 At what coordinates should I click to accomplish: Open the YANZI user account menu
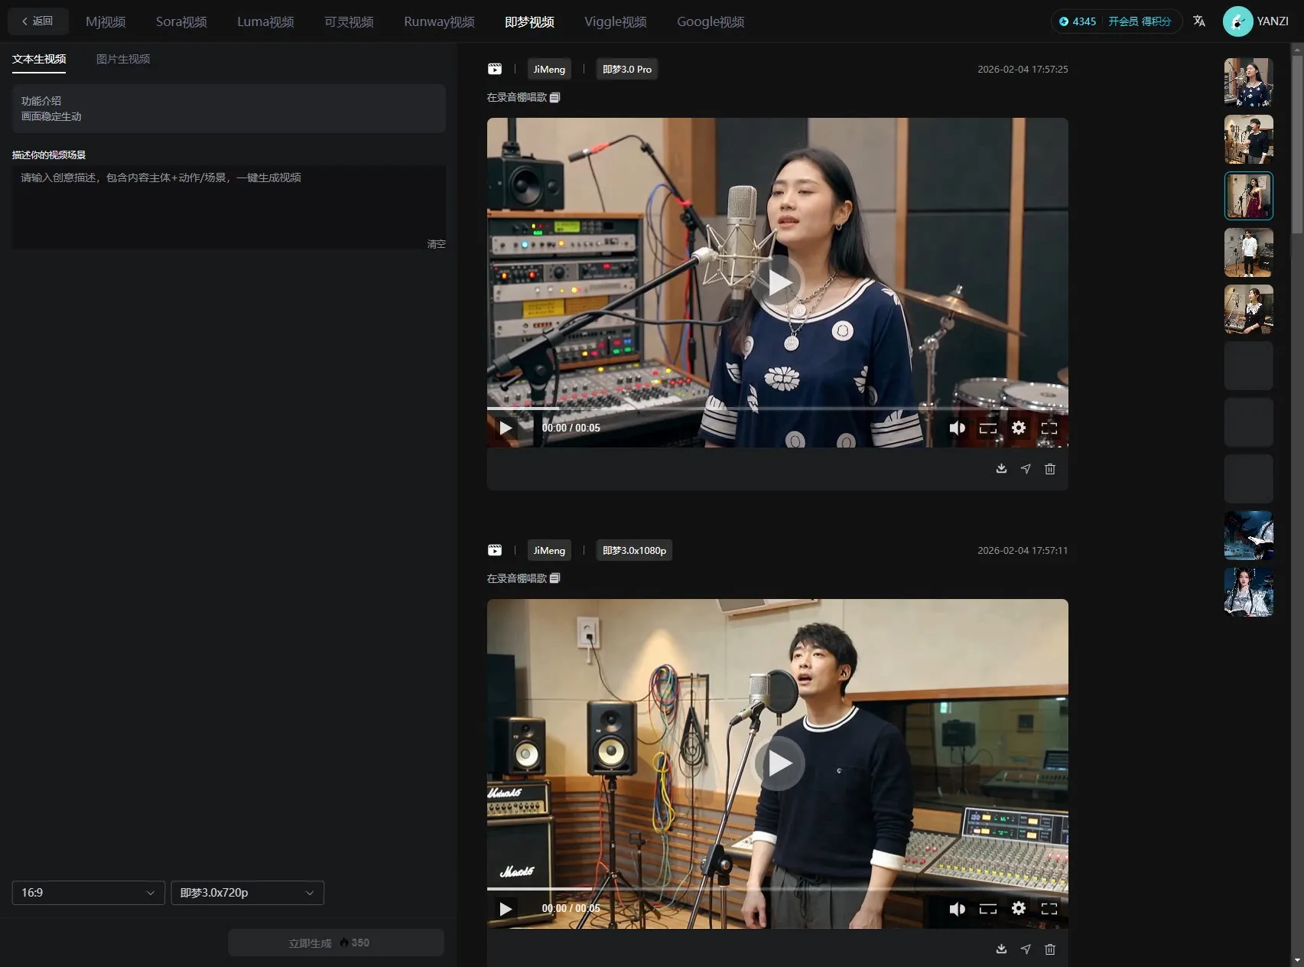(x=1257, y=21)
